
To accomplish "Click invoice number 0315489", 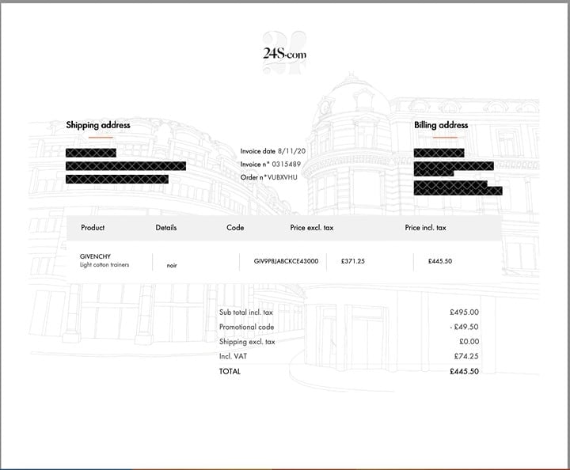I will click(287, 164).
